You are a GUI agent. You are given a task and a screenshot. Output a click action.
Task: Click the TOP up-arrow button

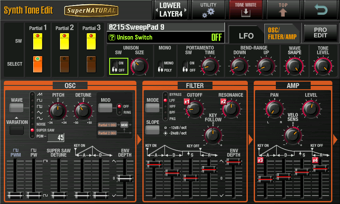283,10
